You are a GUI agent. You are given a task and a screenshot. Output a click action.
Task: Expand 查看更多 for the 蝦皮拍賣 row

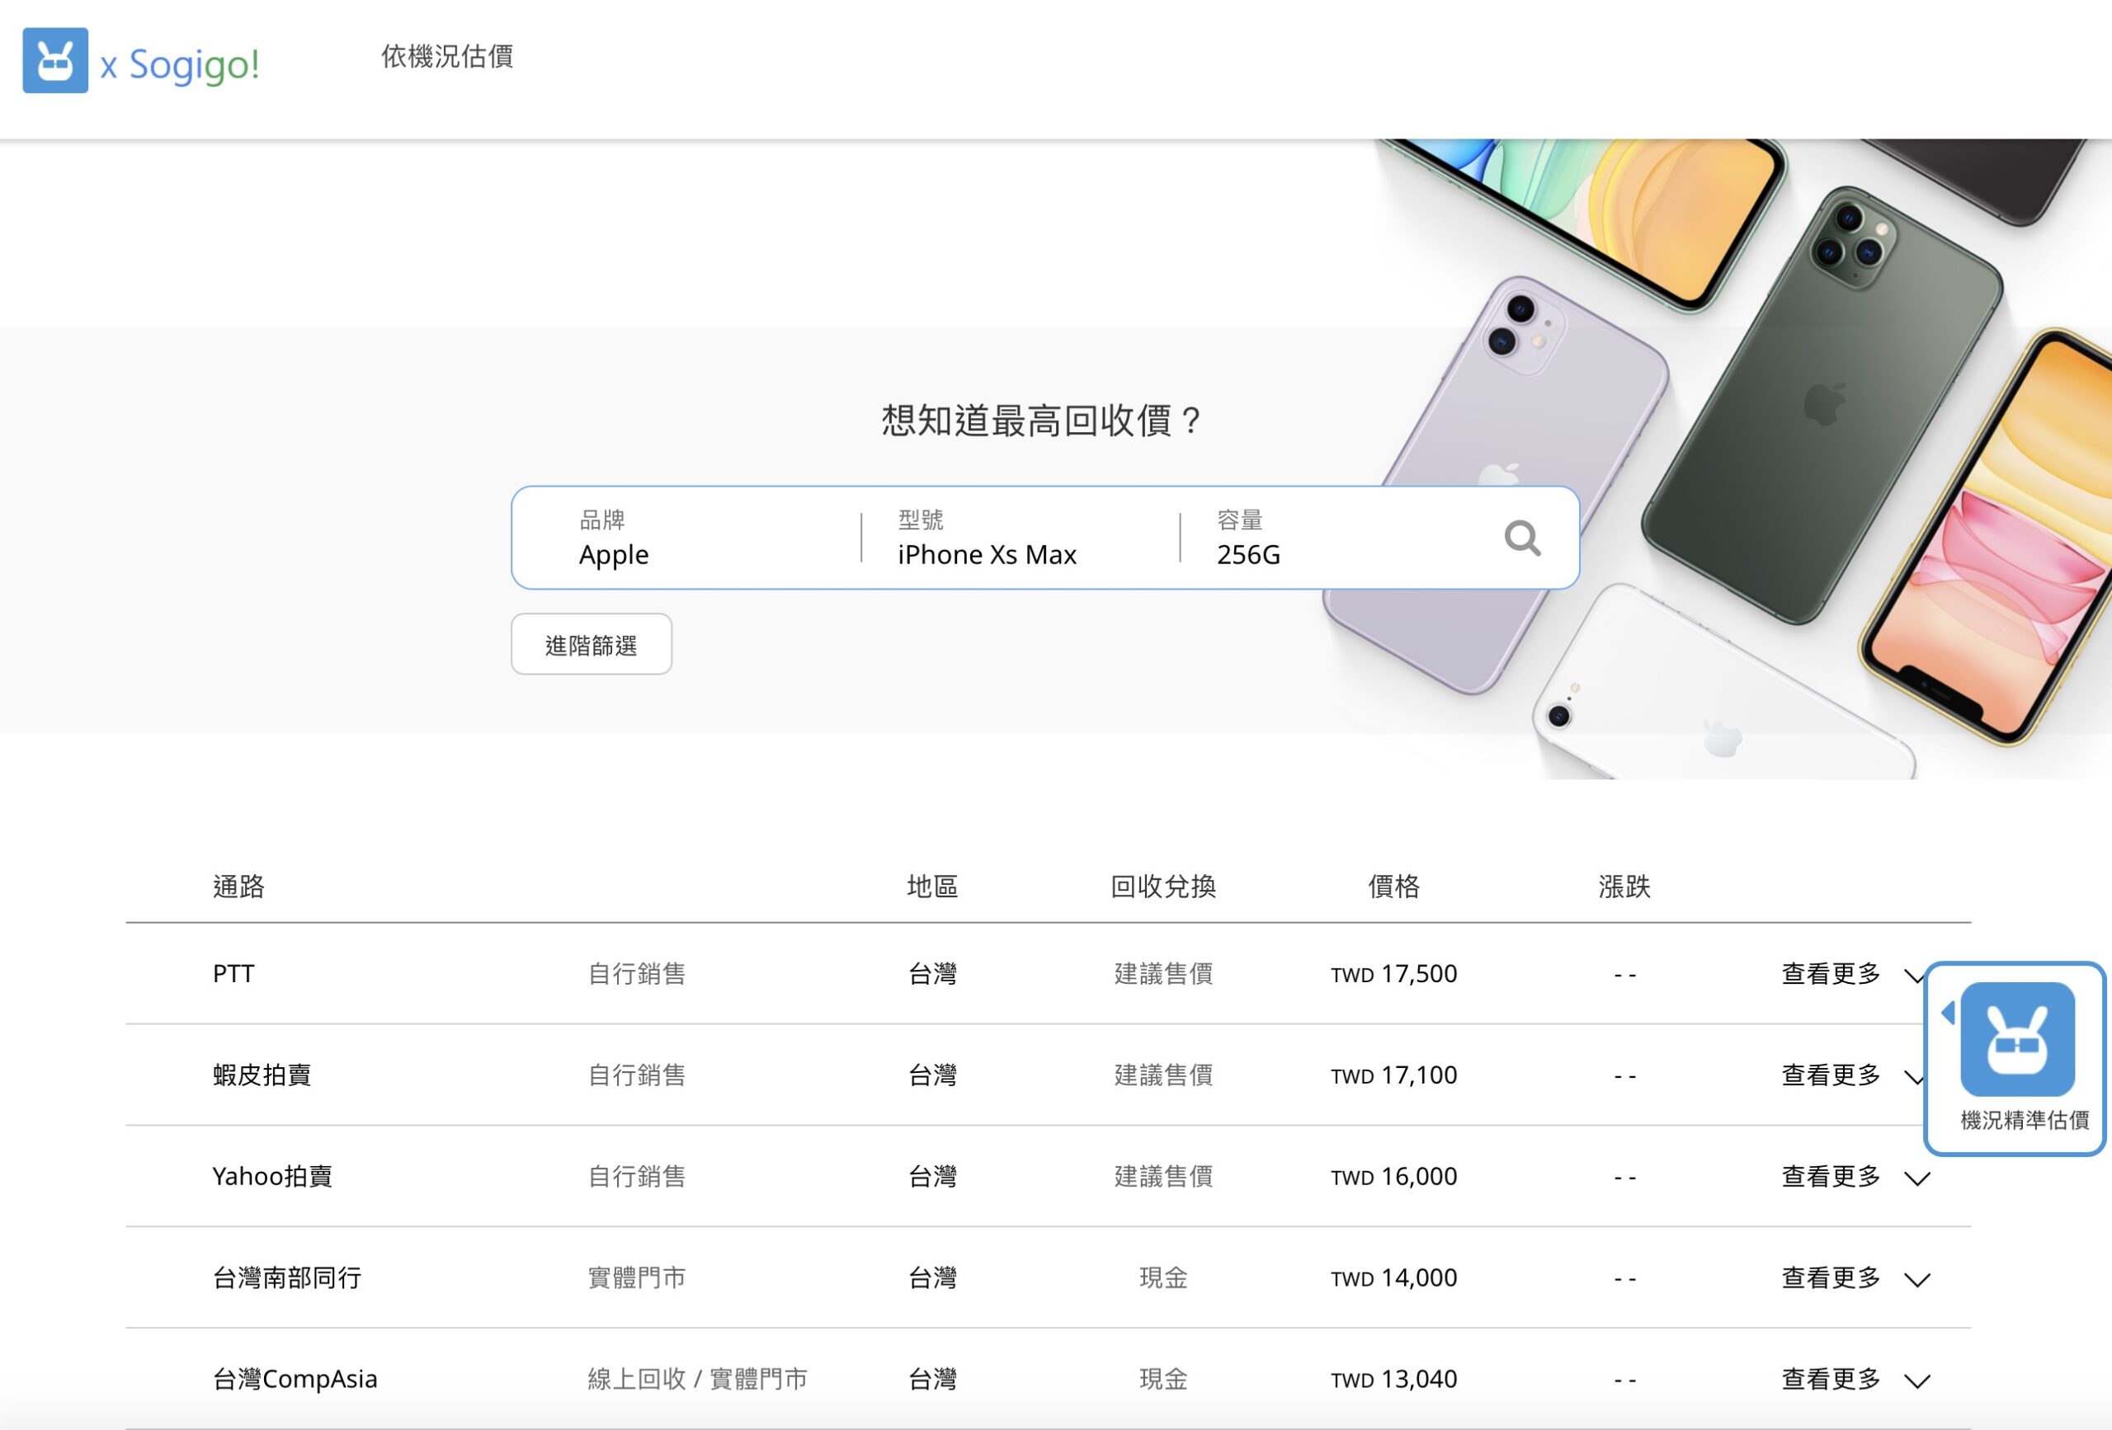(x=1855, y=1075)
